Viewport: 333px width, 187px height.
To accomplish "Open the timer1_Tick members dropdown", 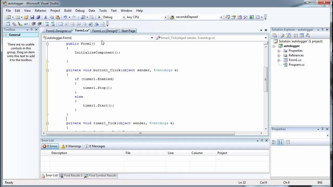I will (266, 38).
